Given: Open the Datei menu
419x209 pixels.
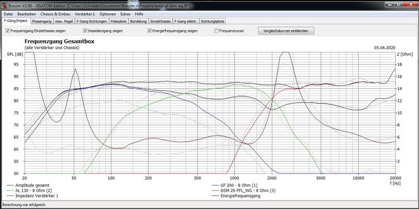Looking at the screenshot, I should click(8, 14).
